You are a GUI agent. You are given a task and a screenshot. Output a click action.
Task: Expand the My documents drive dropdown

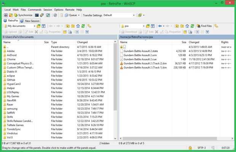click(x=35, y=26)
